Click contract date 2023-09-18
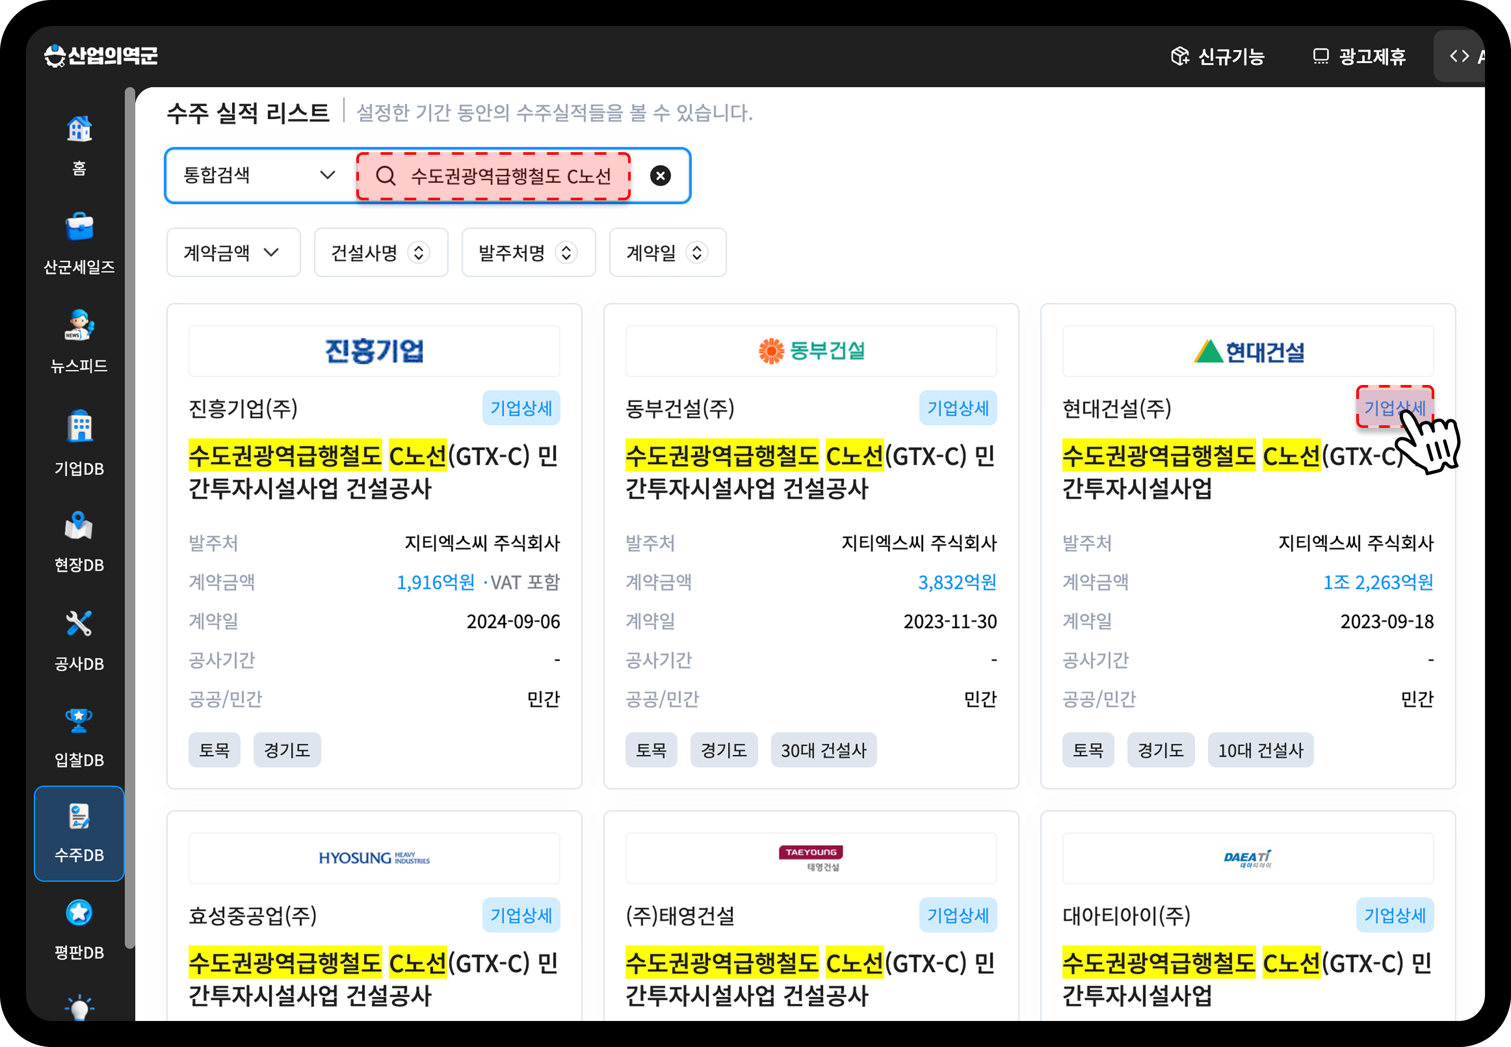This screenshot has height=1047, width=1511. pos(1387,621)
